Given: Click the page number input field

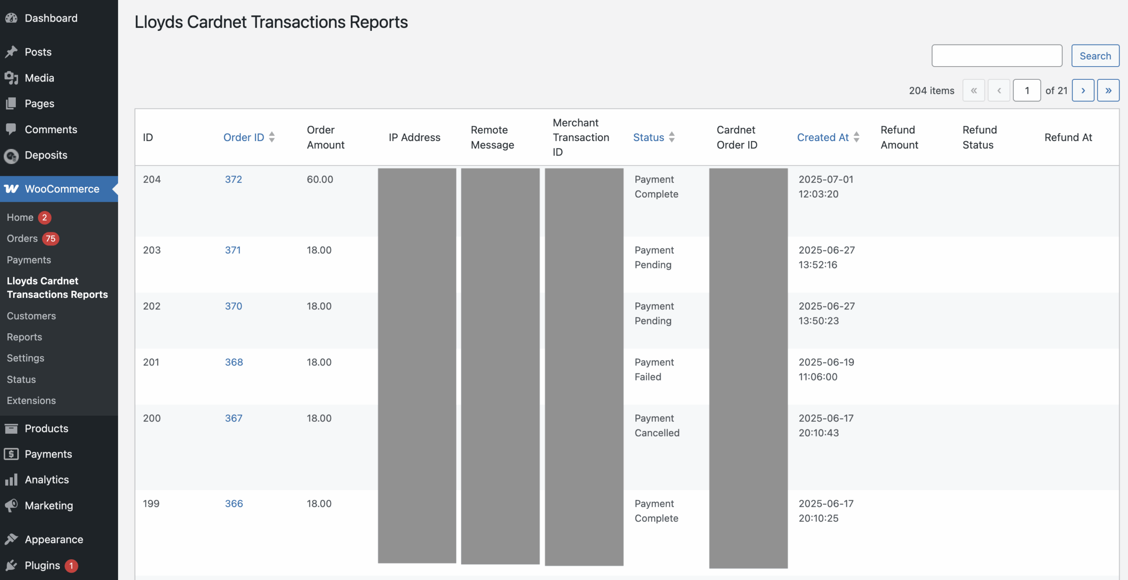Looking at the screenshot, I should click(x=1027, y=90).
